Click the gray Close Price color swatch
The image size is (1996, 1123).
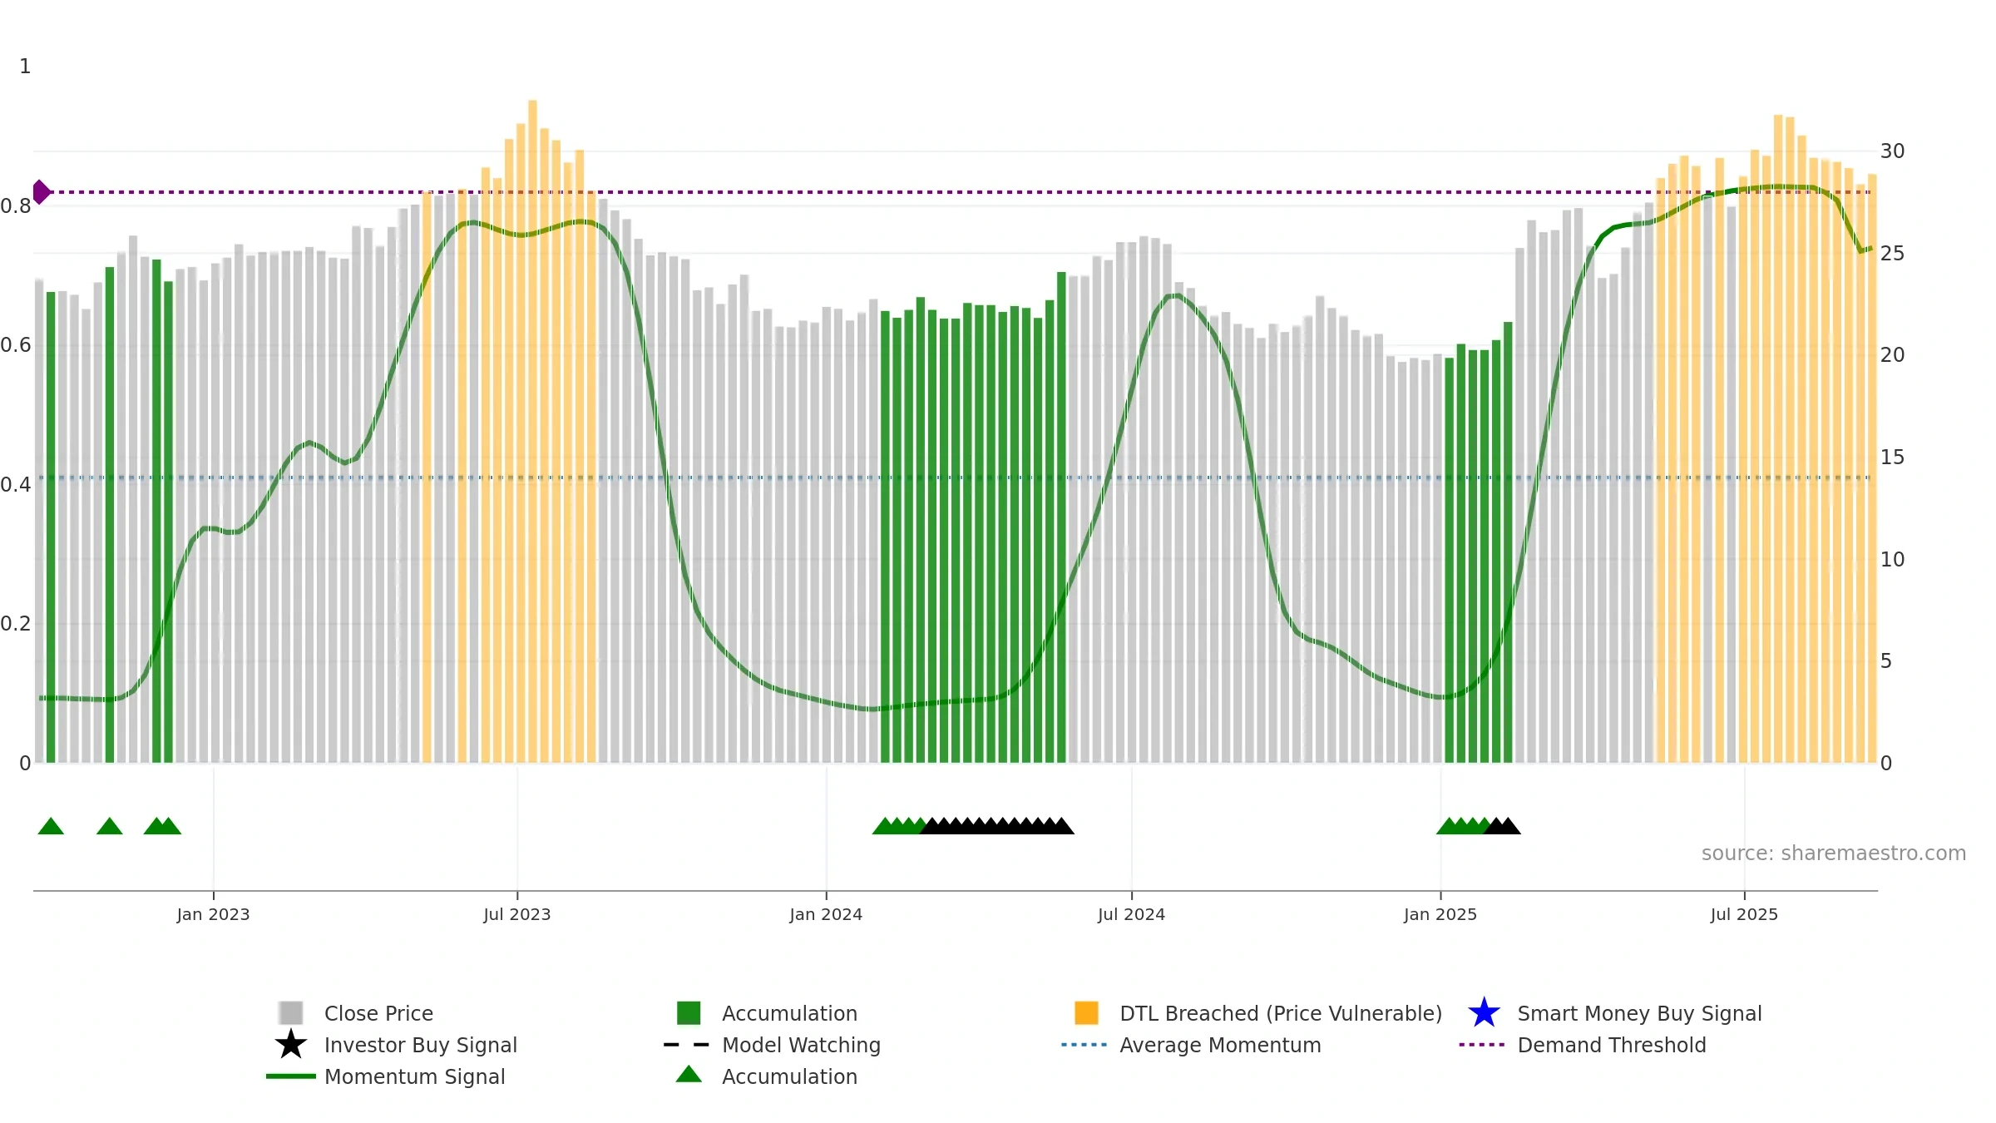291,1013
